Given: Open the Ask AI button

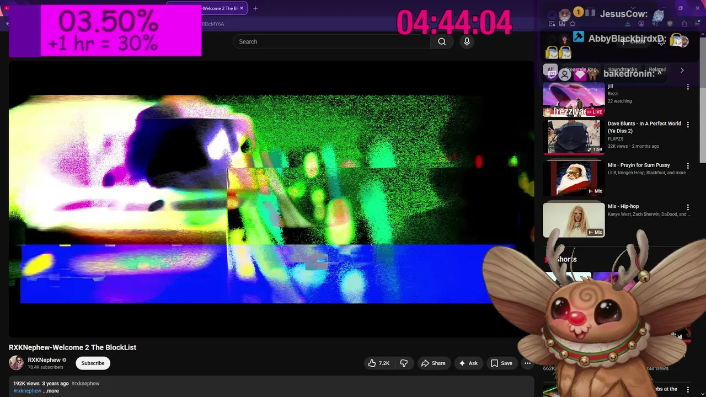Looking at the screenshot, I should tap(468, 363).
